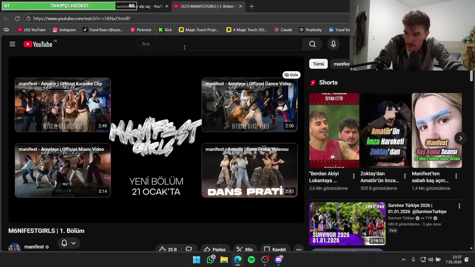Click the manifest channel name

point(34,247)
